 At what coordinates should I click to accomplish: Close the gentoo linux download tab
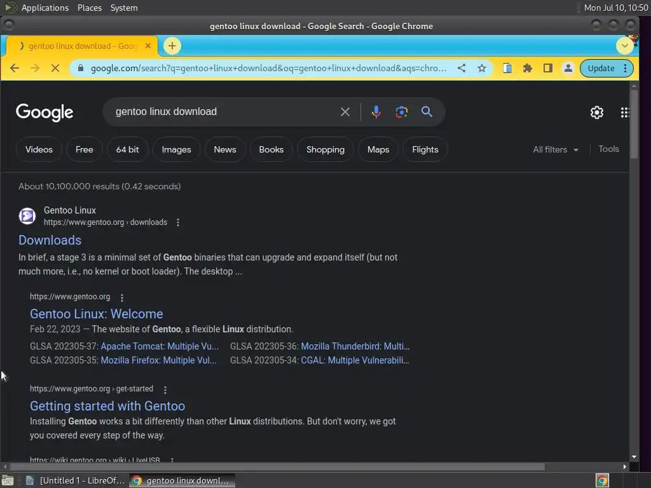[x=147, y=46]
